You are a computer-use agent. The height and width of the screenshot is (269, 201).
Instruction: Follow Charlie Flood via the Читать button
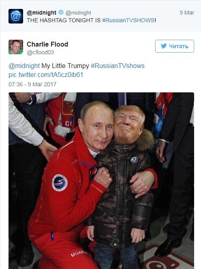(175, 46)
